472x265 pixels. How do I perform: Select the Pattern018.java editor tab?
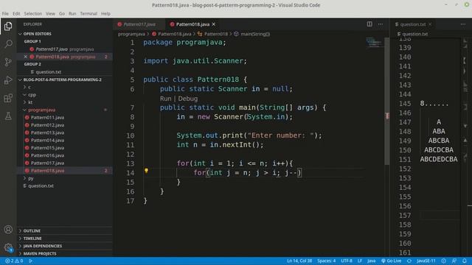192,24
